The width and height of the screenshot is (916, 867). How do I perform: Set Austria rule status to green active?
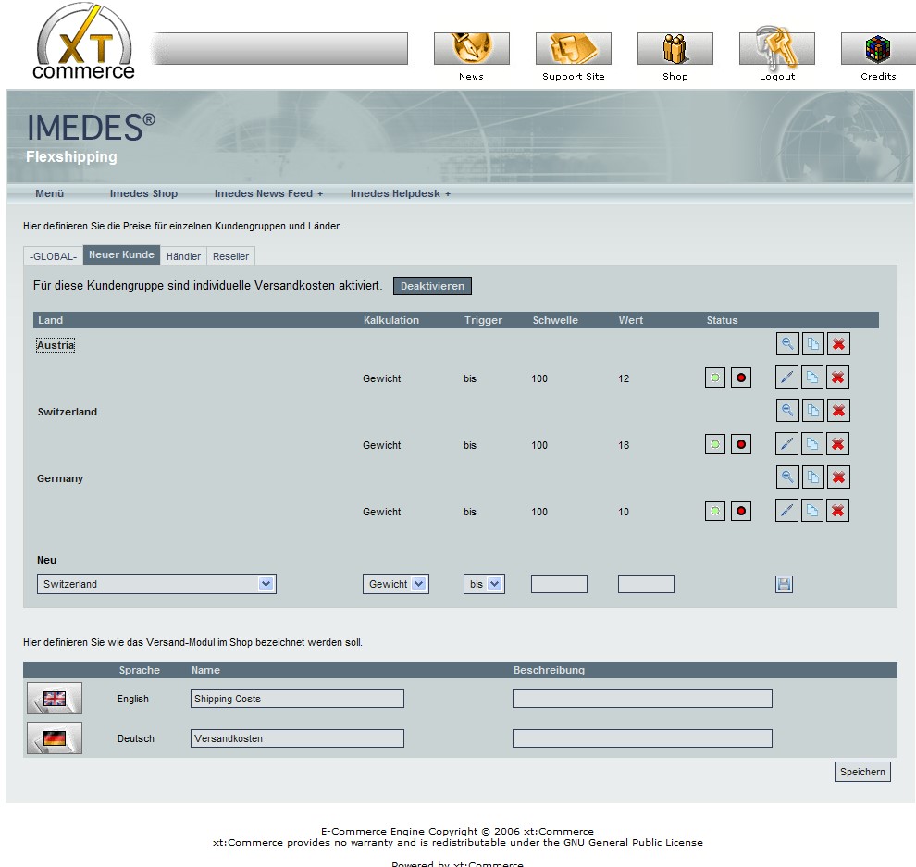(715, 378)
